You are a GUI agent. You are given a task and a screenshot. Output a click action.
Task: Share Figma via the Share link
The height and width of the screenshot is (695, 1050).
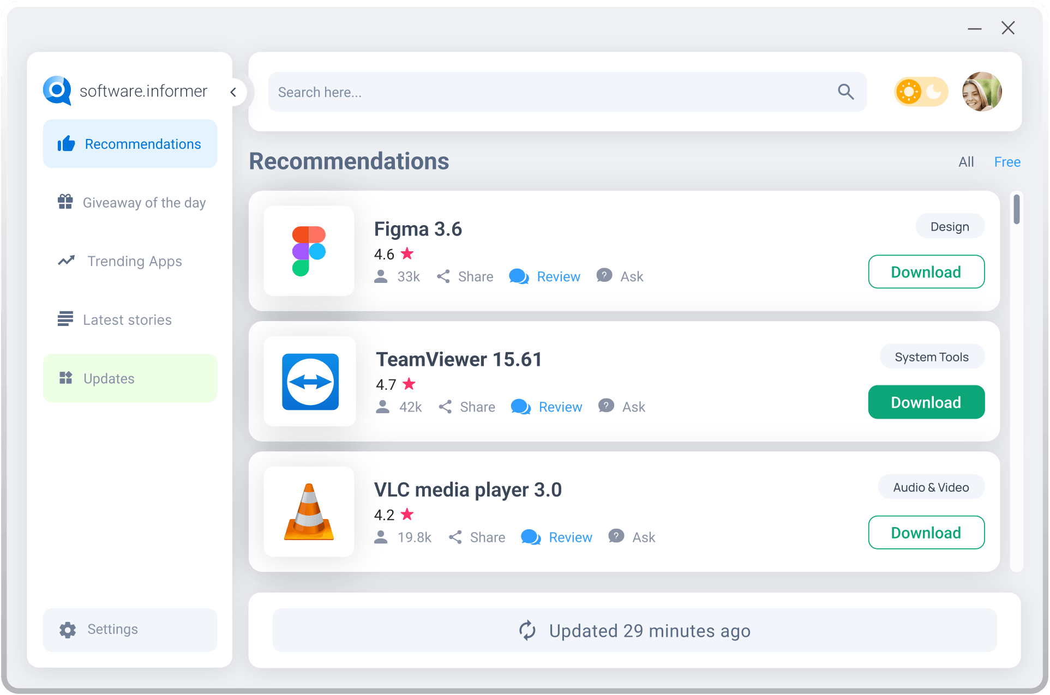476,277
